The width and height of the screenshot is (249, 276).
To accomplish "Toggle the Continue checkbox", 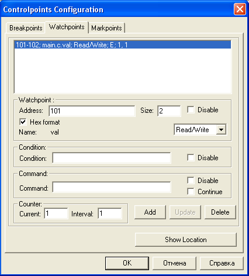I will coord(191,191).
